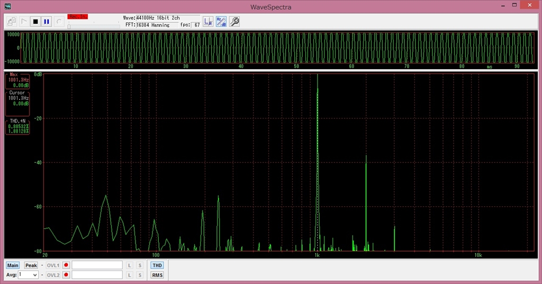The width and height of the screenshot is (542, 284).
Task: Click the waveform display area
Action: pos(277,48)
